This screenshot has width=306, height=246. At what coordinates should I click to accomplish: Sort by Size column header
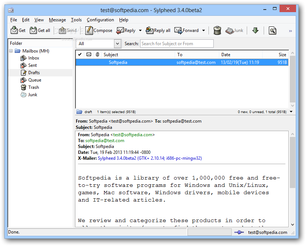[275, 55]
